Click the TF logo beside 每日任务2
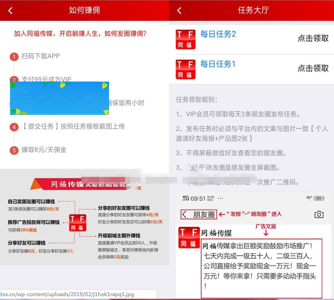This screenshot has width=334, height=300. [x=185, y=39]
